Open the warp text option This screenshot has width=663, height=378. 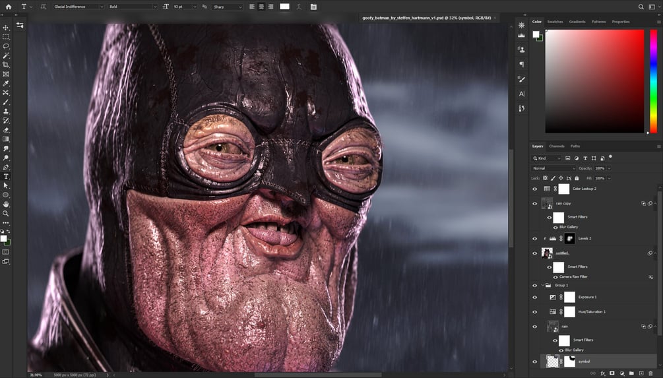coord(299,7)
